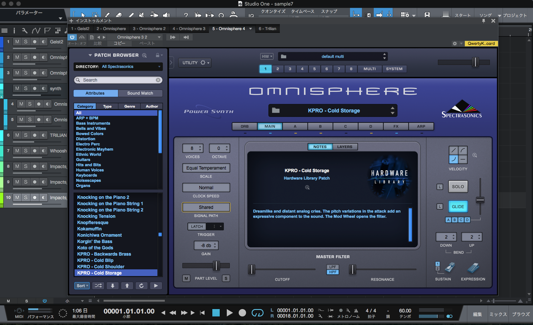Switch to the ORB tab

pyautogui.click(x=245, y=127)
